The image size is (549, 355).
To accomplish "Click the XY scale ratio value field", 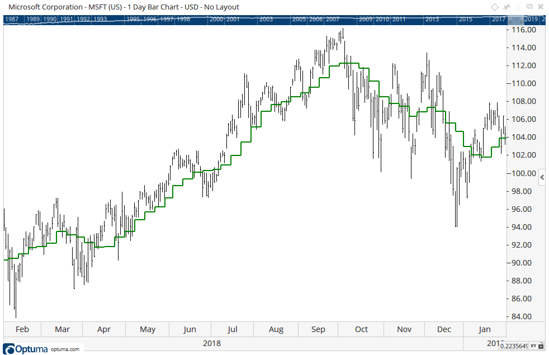I will [514, 346].
